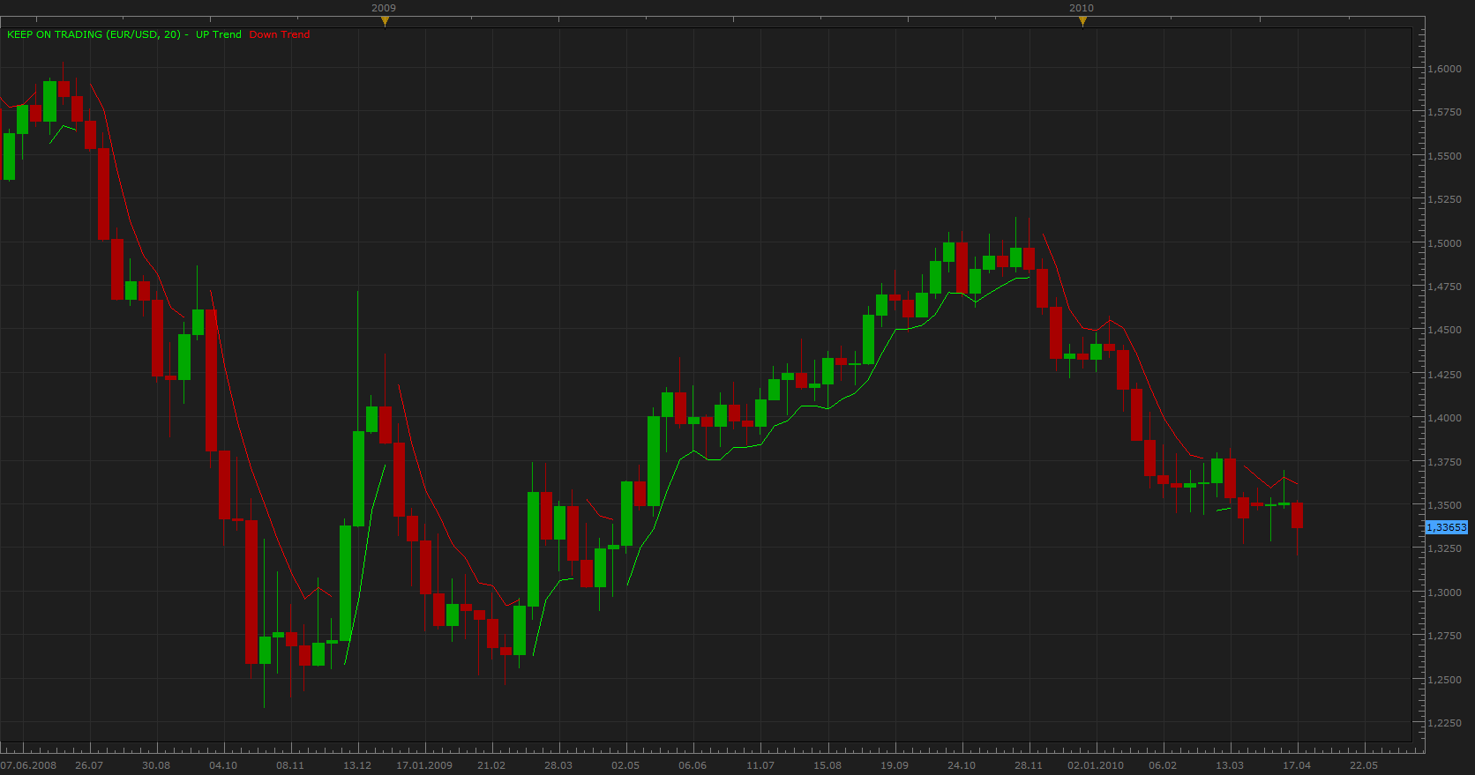Click the 02.01.2010 date label
This screenshot has height=775, width=1475.
1096,765
